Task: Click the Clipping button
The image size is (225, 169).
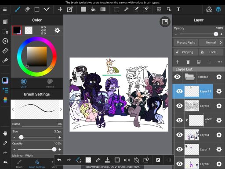Action: point(186,52)
